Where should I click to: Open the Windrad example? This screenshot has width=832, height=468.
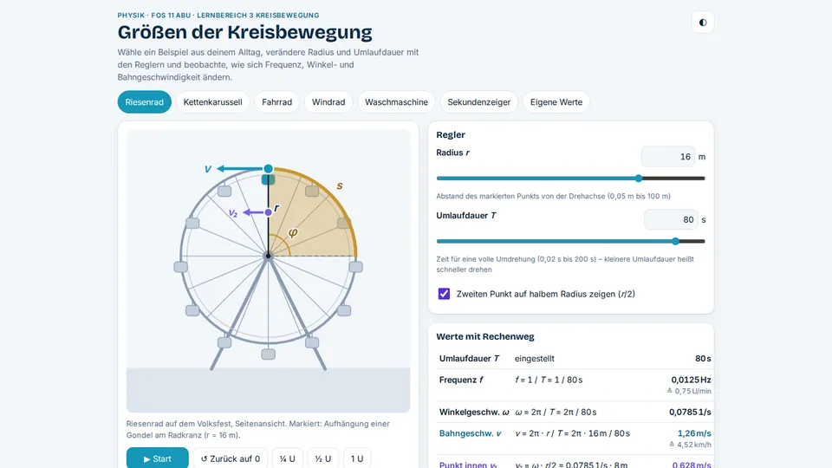[x=328, y=102]
